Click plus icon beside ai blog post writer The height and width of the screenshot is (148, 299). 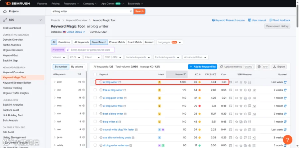pyautogui.click(x=101, y=98)
